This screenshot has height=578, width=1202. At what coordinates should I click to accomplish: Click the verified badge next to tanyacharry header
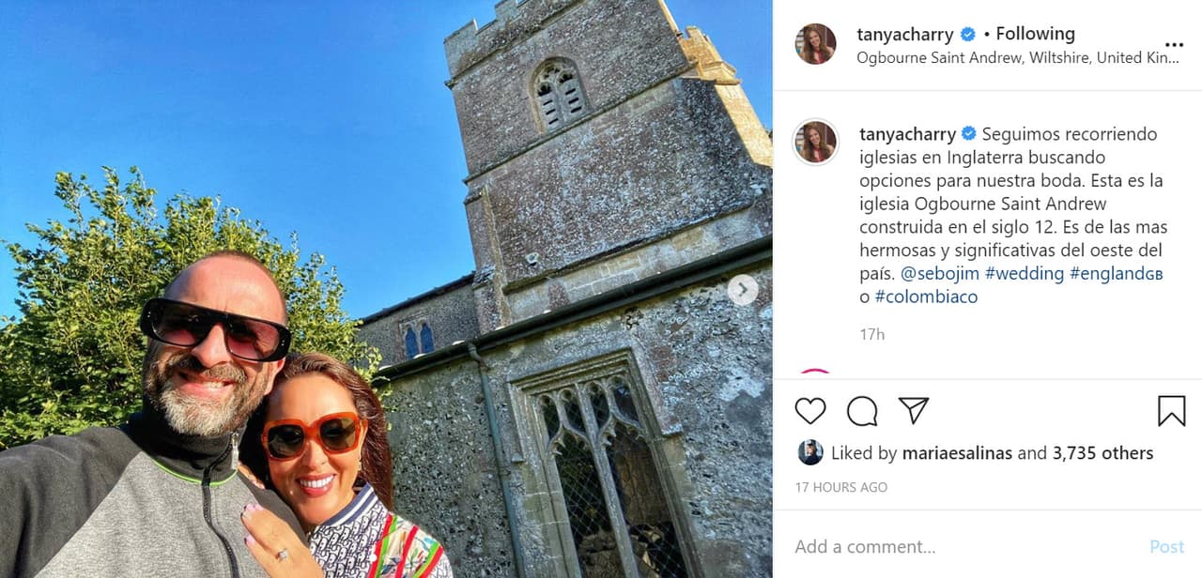coord(968,34)
